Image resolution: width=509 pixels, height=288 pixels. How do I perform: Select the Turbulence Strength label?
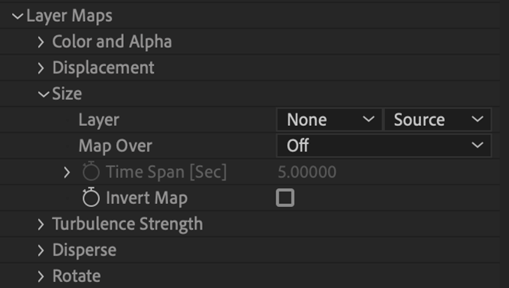[128, 224]
